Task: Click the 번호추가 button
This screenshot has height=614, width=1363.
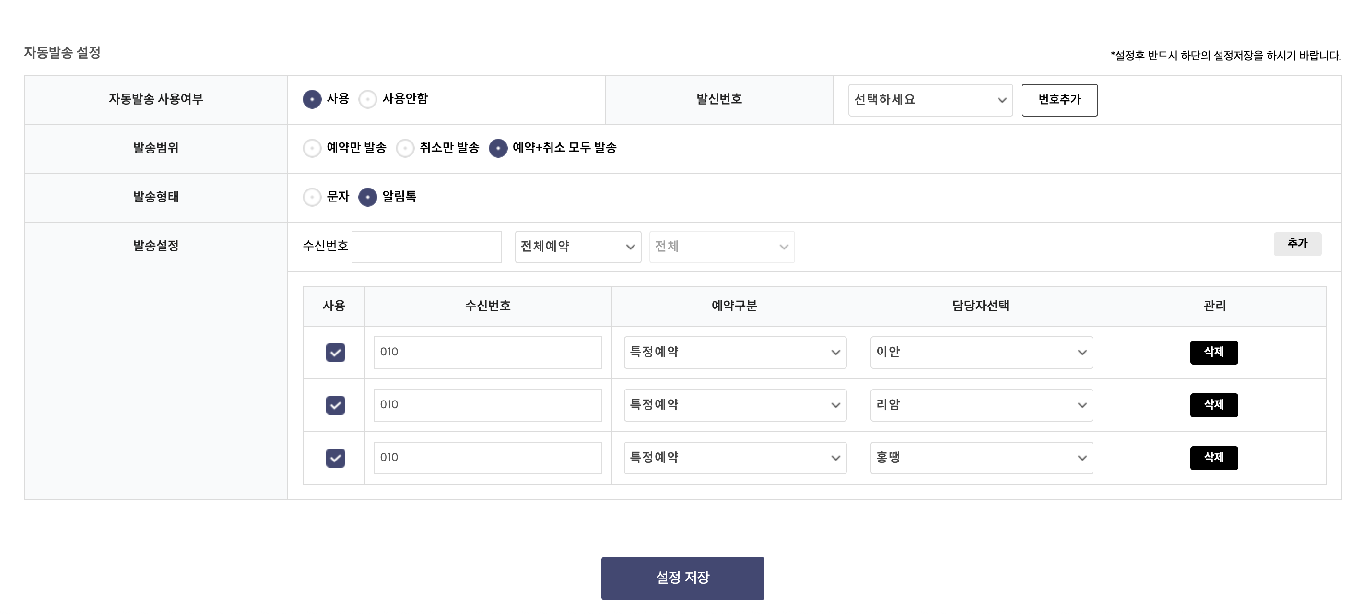Action: [1059, 100]
